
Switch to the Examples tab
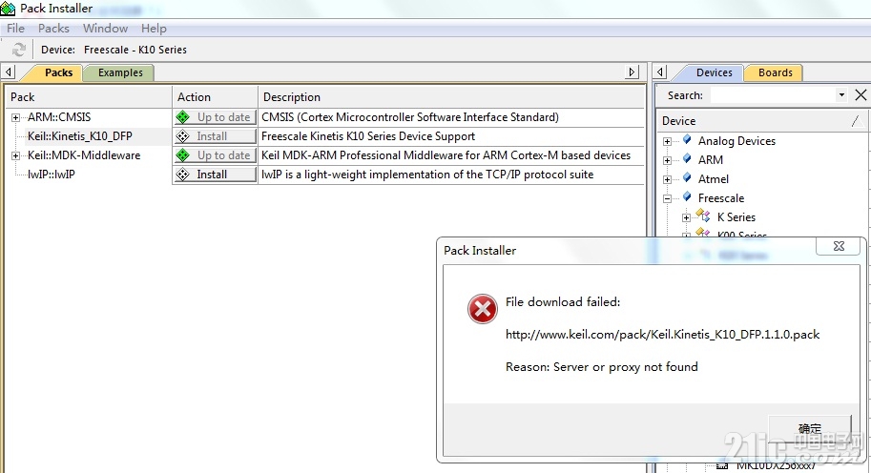119,72
